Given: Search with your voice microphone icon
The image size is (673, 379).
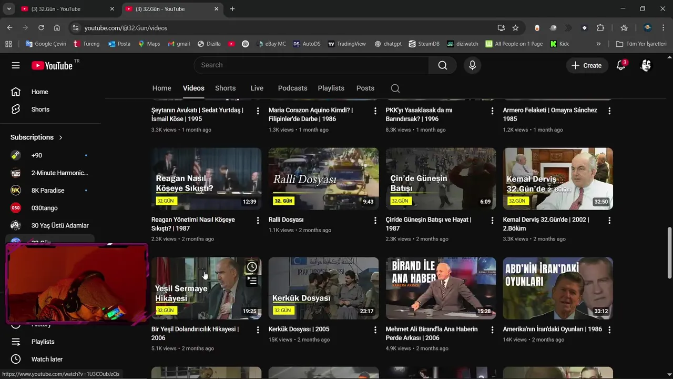Looking at the screenshot, I should click(x=472, y=65).
